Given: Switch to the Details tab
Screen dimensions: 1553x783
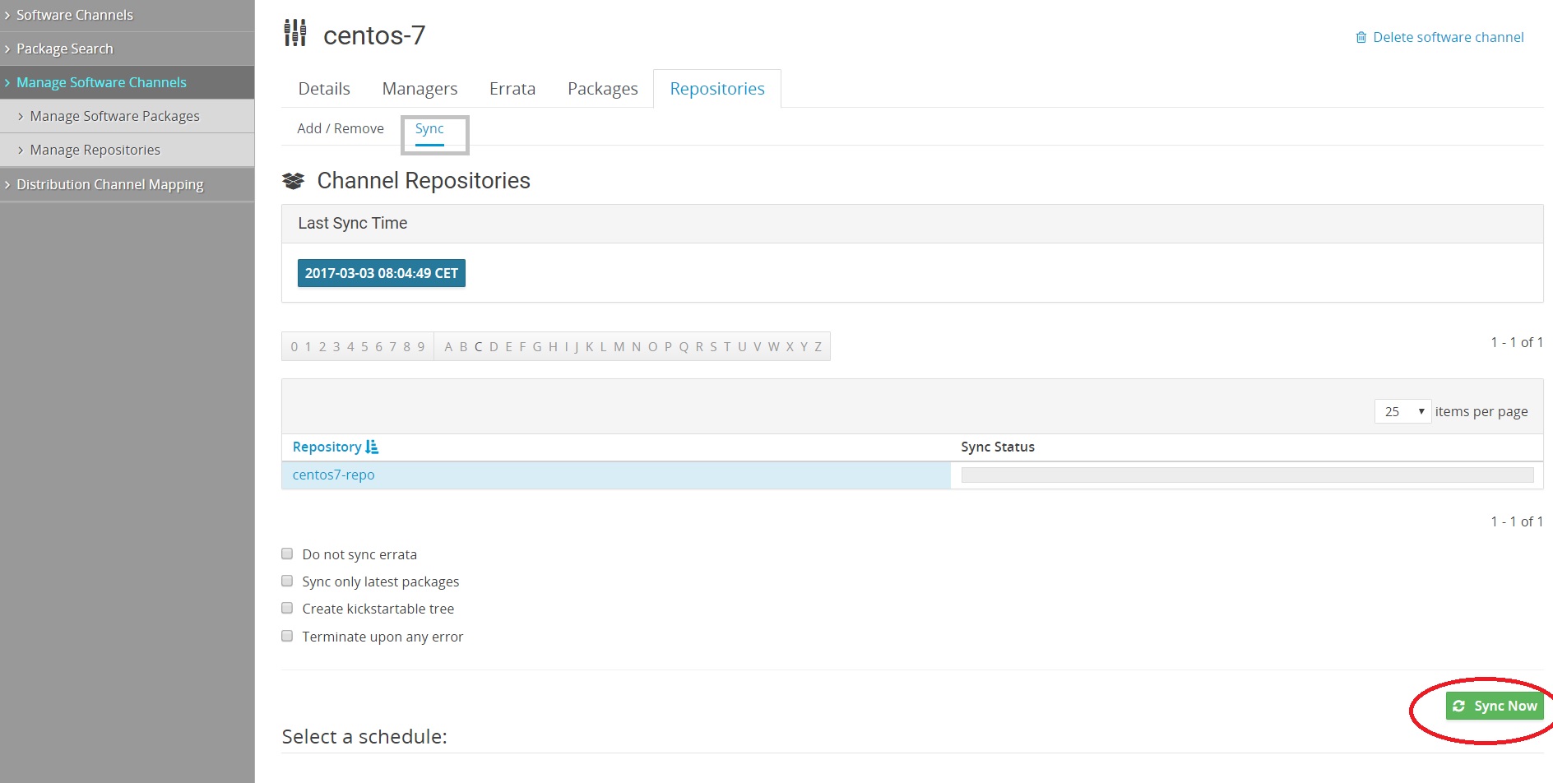Looking at the screenshot, I should pyautogui.click(x=324, y=89).
